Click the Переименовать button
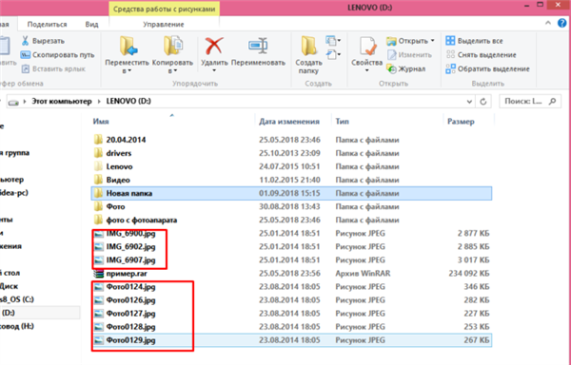Viewport: 571px width, 365px height. [258, 52]
